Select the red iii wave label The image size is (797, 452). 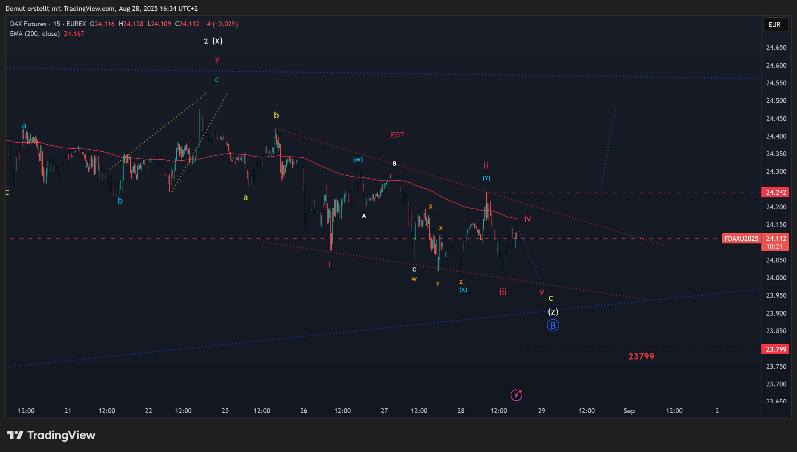[x=503, y=292]
